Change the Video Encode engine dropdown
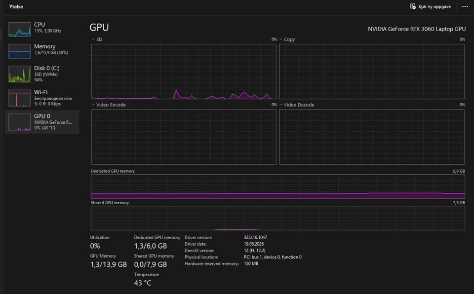474x294 pixels. (x=93, y=105)
